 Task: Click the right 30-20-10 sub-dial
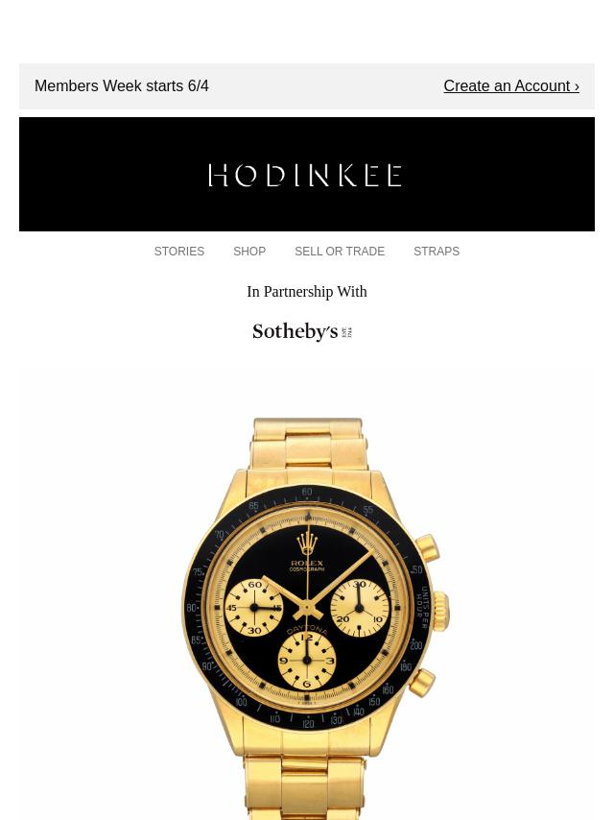click(x=360, y=608)
